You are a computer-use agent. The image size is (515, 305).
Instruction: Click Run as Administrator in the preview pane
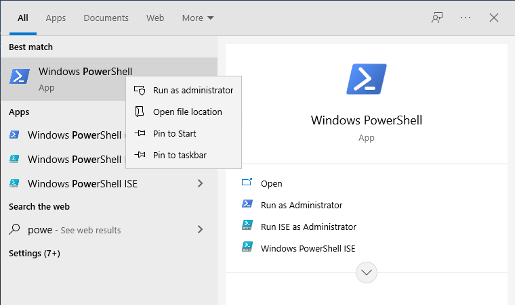pyautogui.click(x=301, y=205)
